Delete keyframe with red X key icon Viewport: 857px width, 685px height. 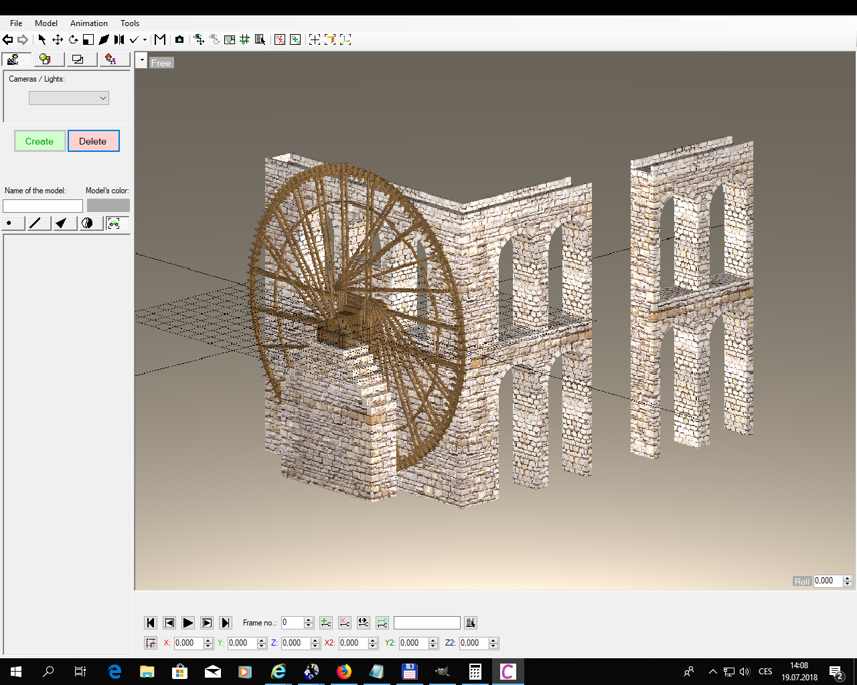pos(345,623)
